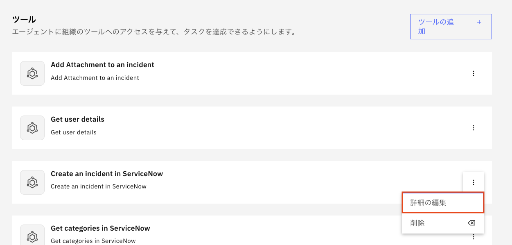Viewport: 512px width, 245px height.
Task: Click the Add Attachment description text
Action: [95, 78]
